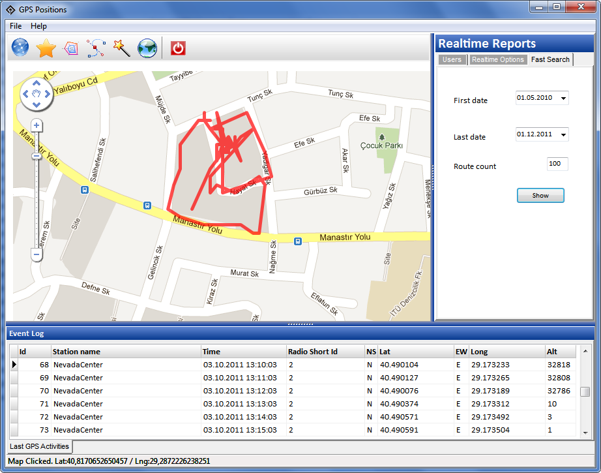Click the magic wand toolbar icon
This screenshot has width=601, height=473.
[x=121, y=48]
